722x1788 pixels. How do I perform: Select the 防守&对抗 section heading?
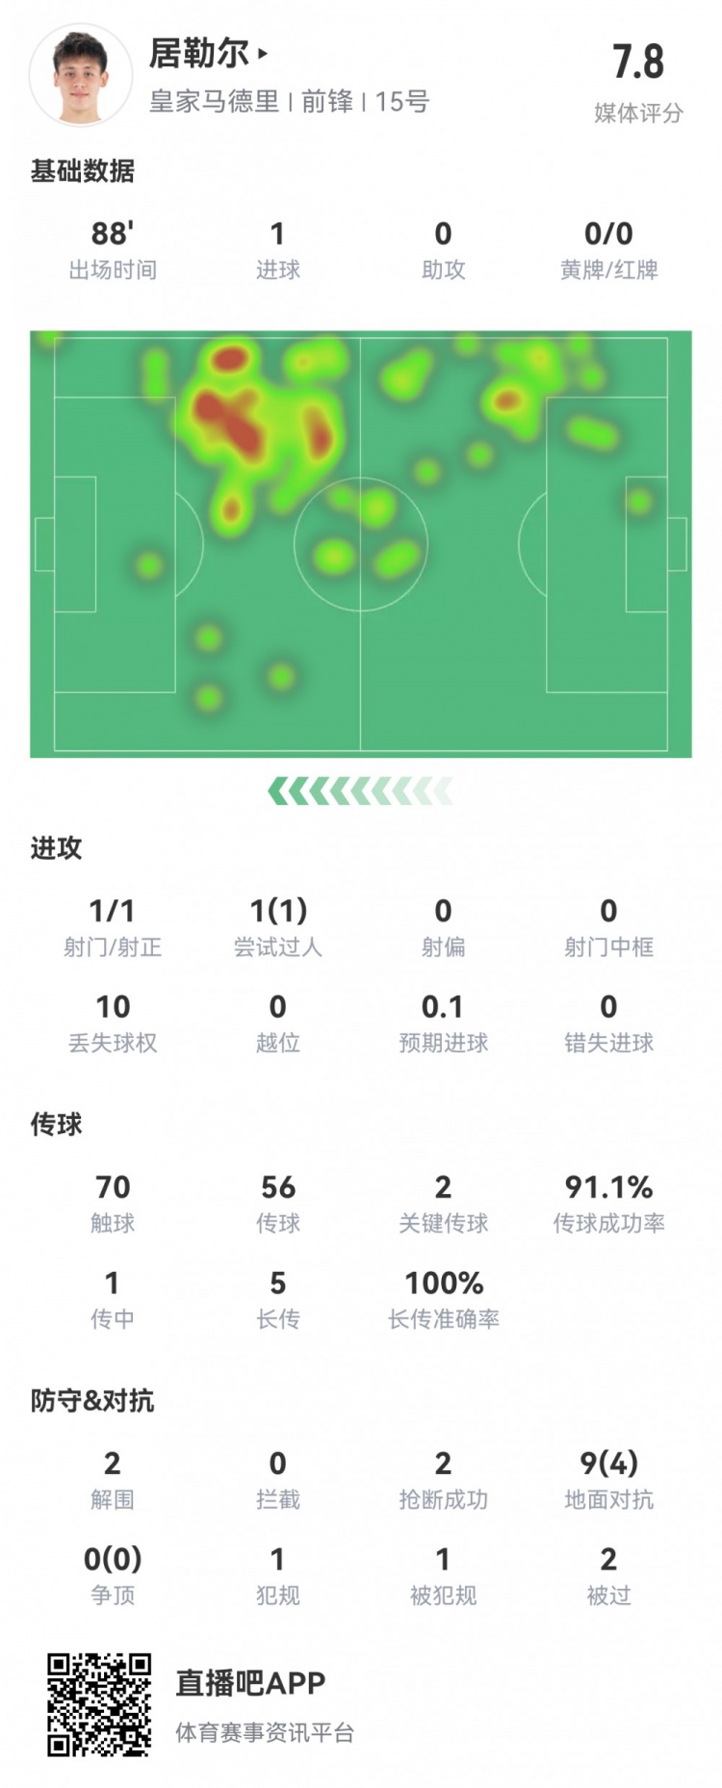[92, 1400]
